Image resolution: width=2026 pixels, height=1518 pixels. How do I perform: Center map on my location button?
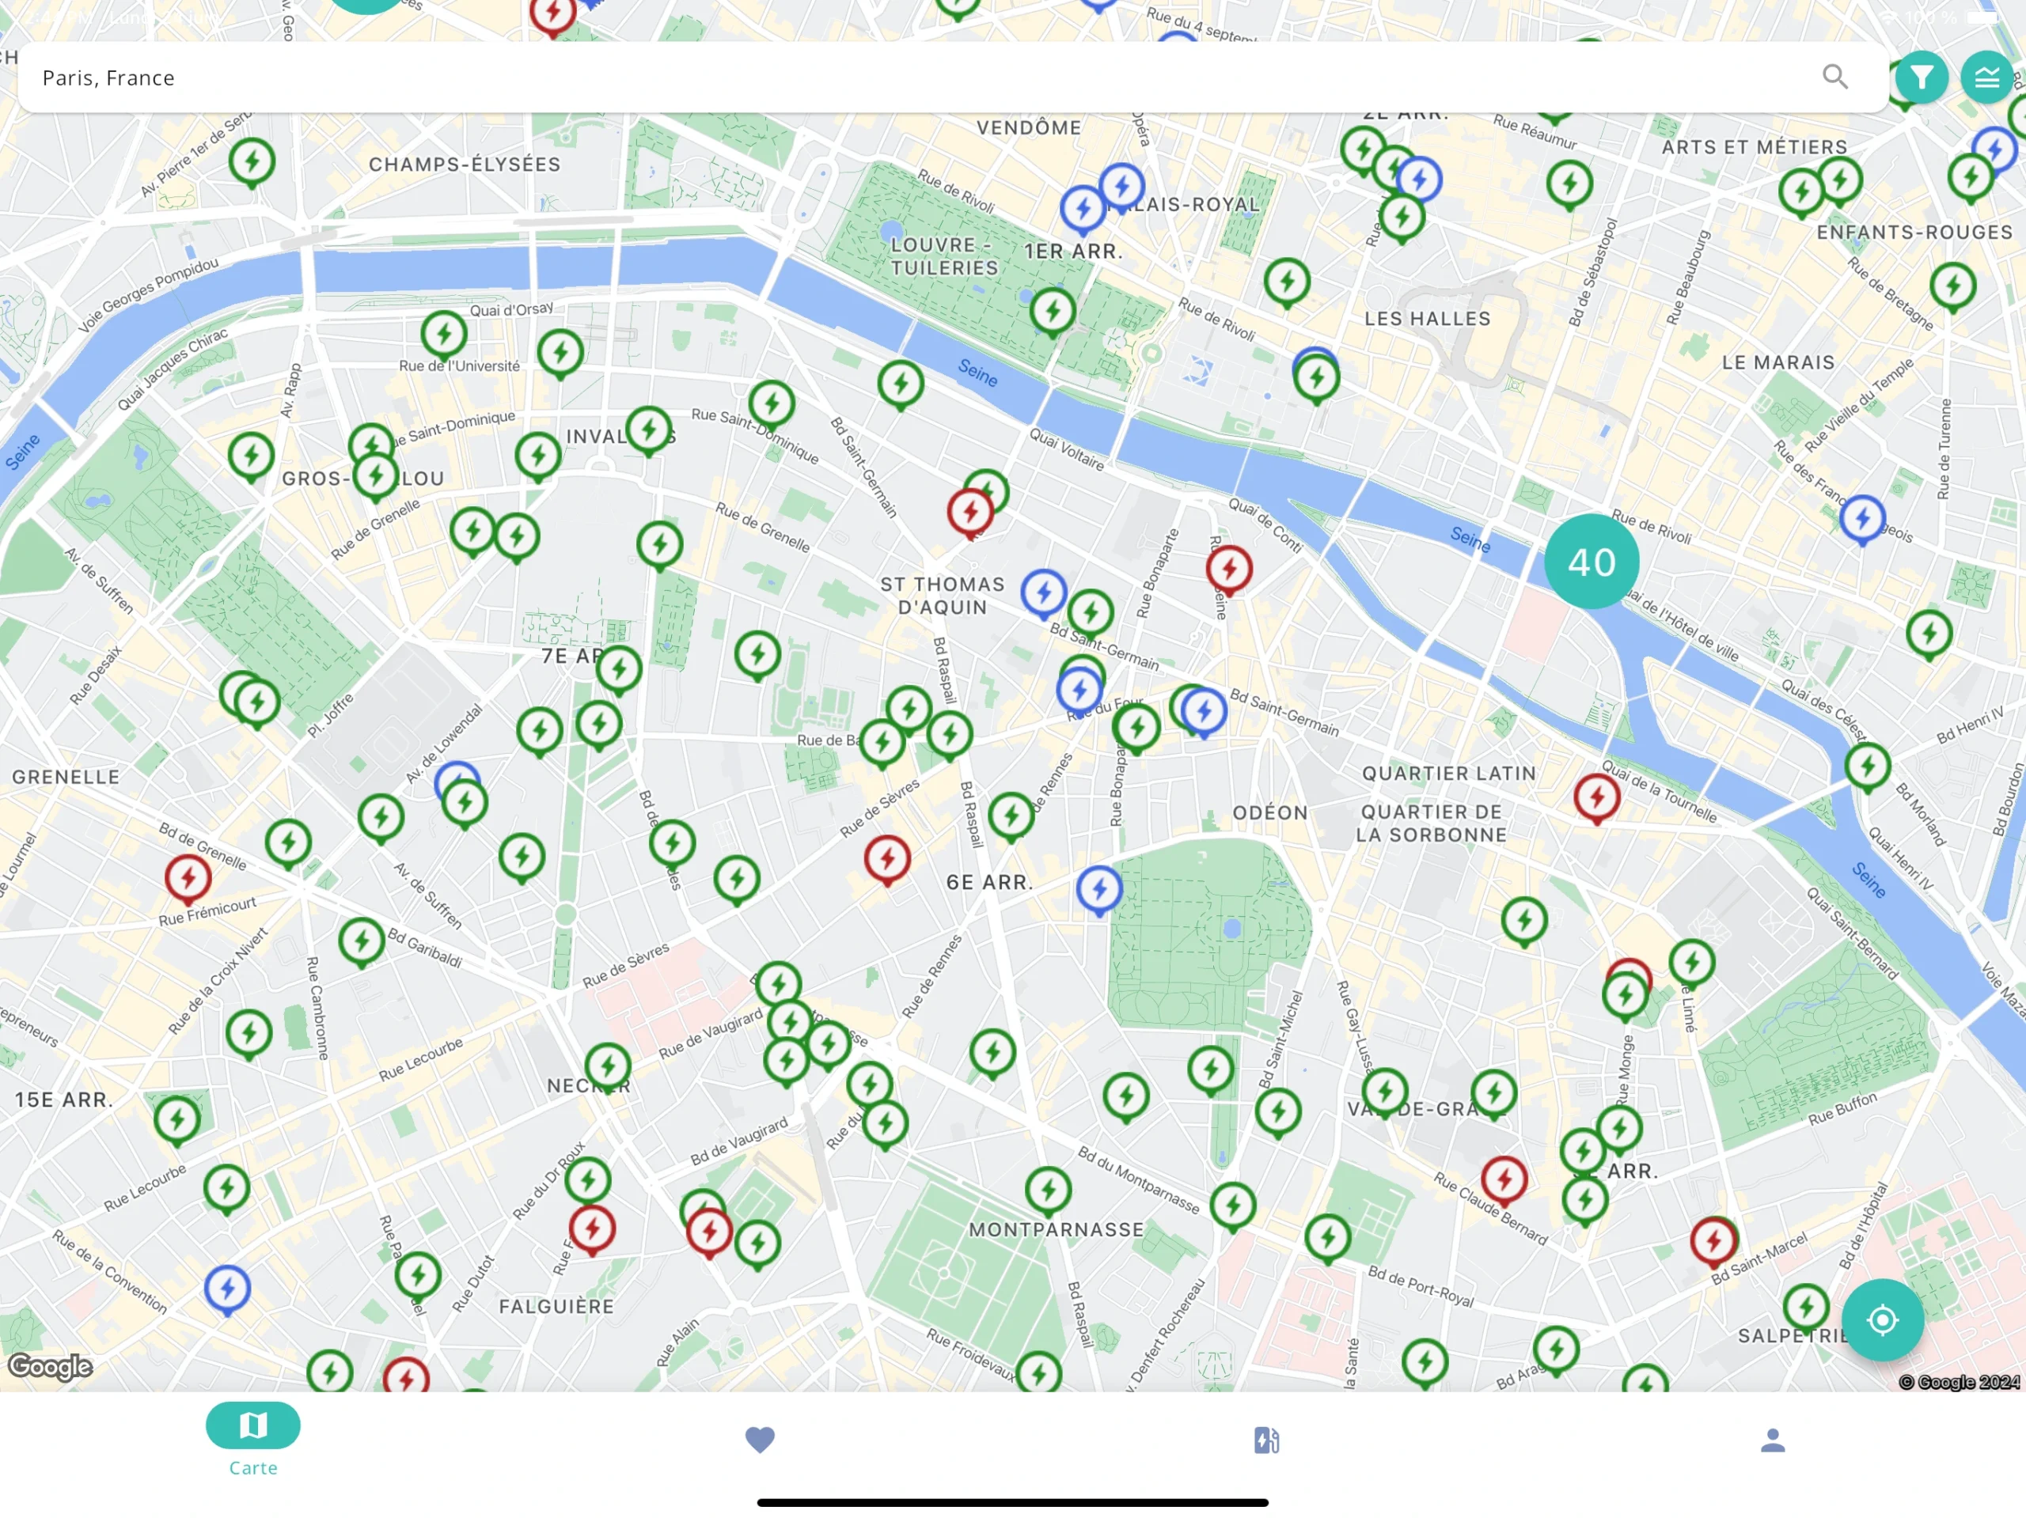pyautogui.click(x=1882, y=1319)
